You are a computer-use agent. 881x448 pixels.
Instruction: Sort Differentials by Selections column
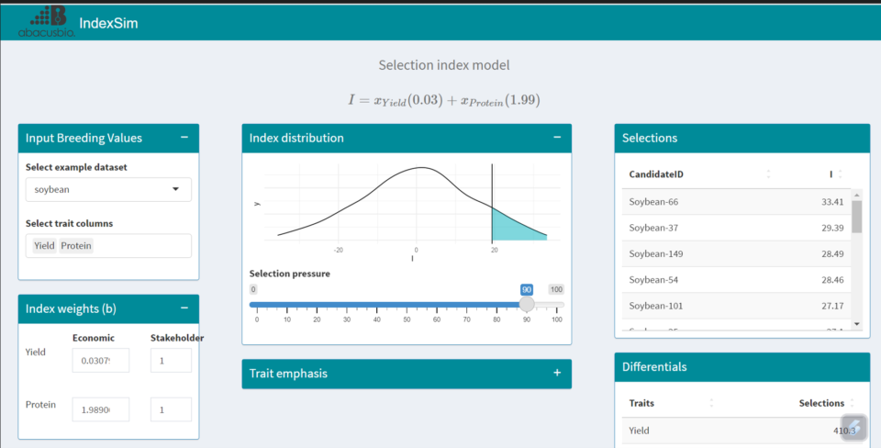(x=826, y=403)
